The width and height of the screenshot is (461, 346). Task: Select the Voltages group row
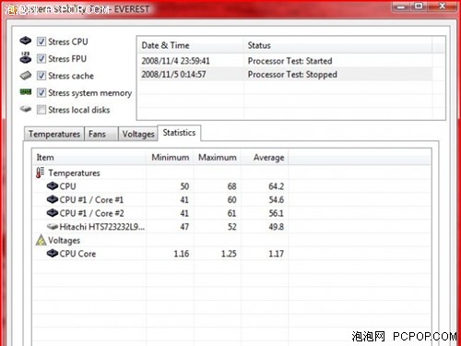[232, 240]
